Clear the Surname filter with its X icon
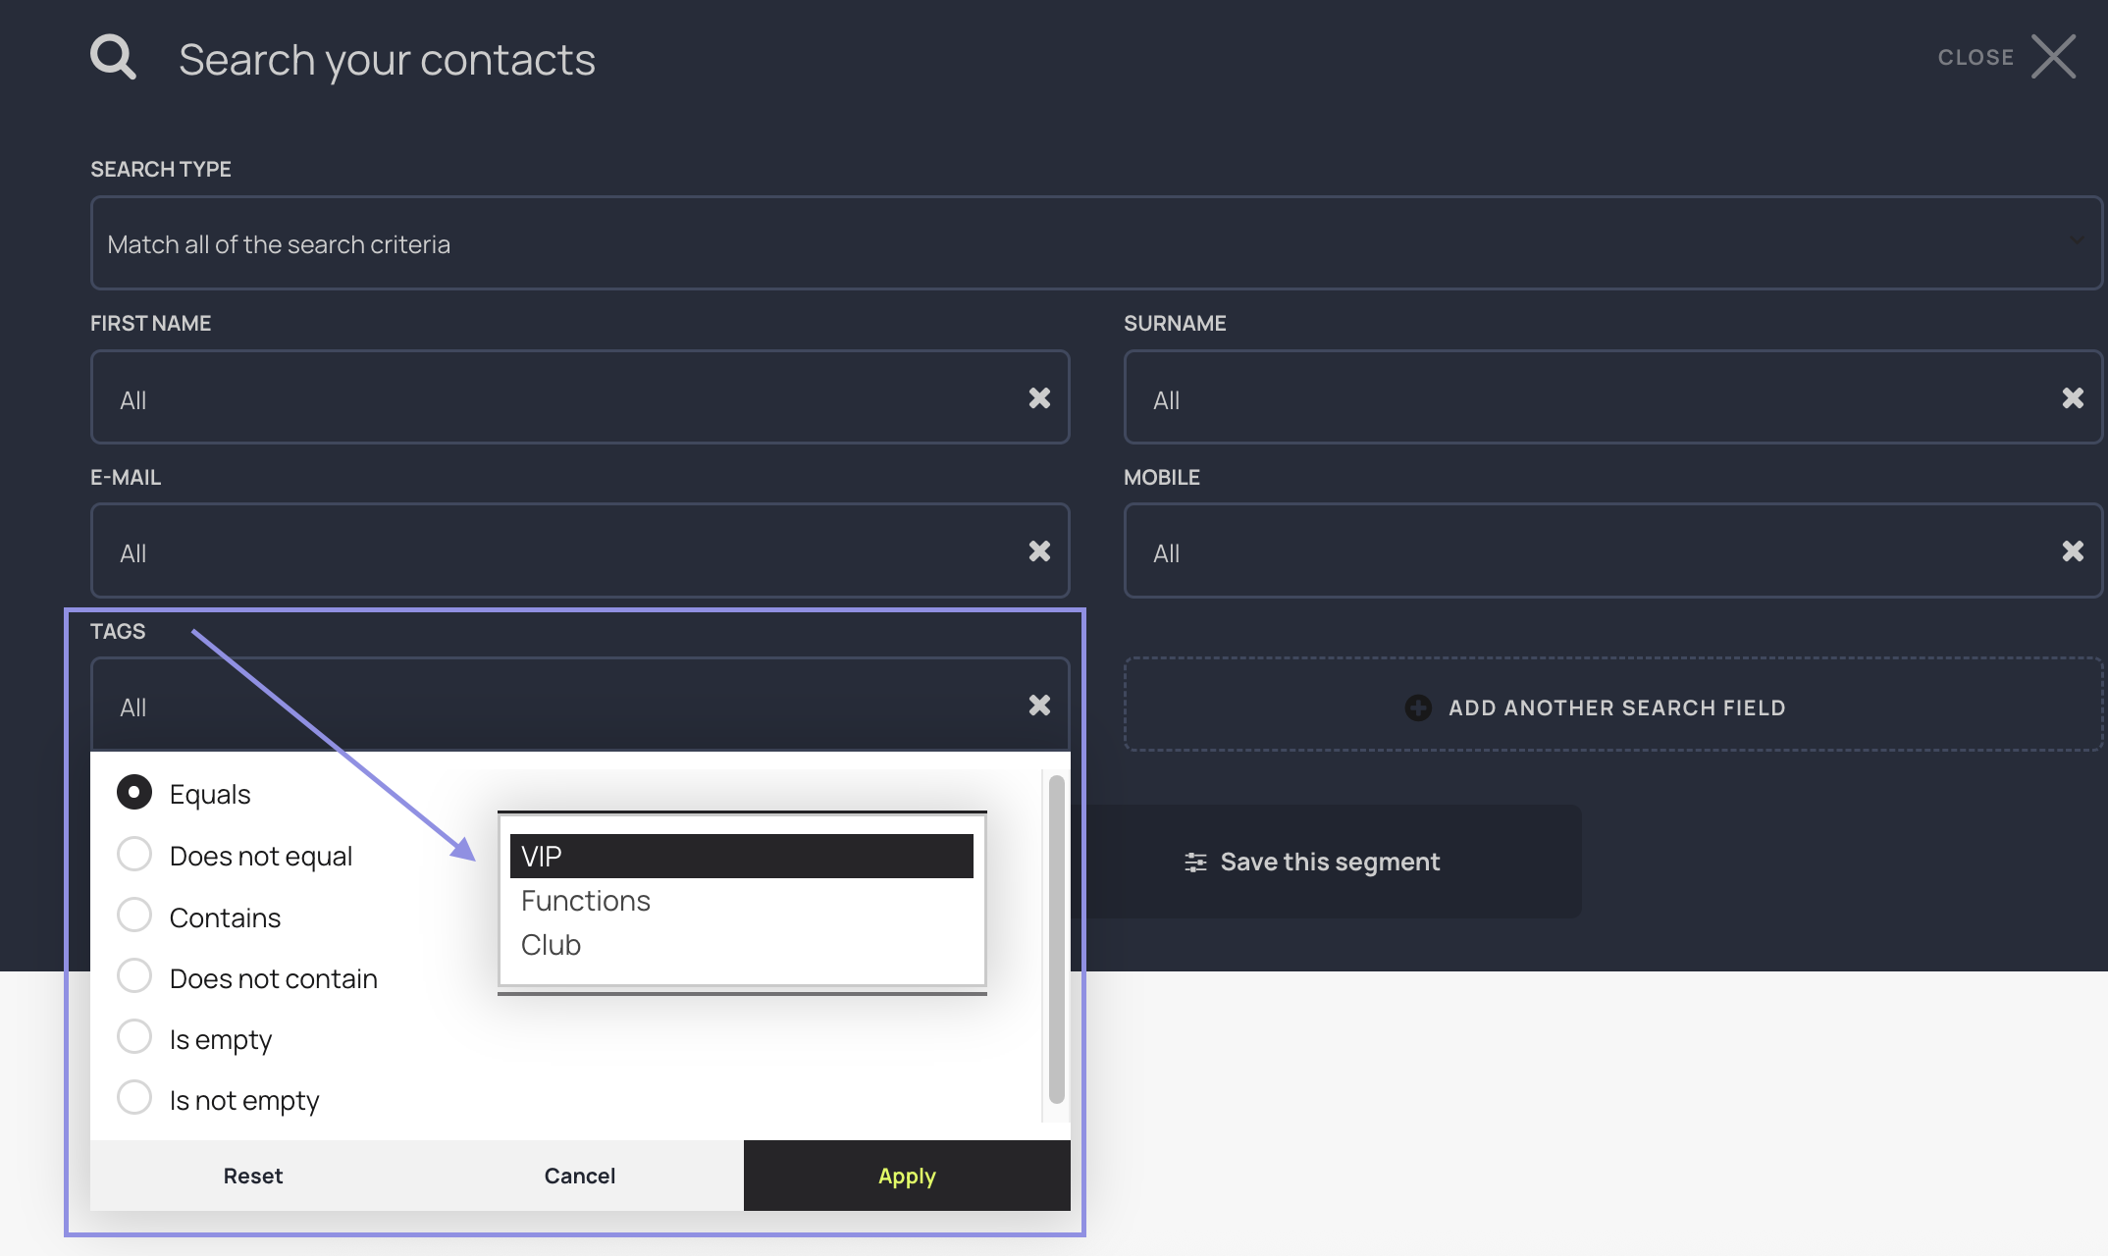Screen dimensions: 2108x1256 coord(2073,397)
